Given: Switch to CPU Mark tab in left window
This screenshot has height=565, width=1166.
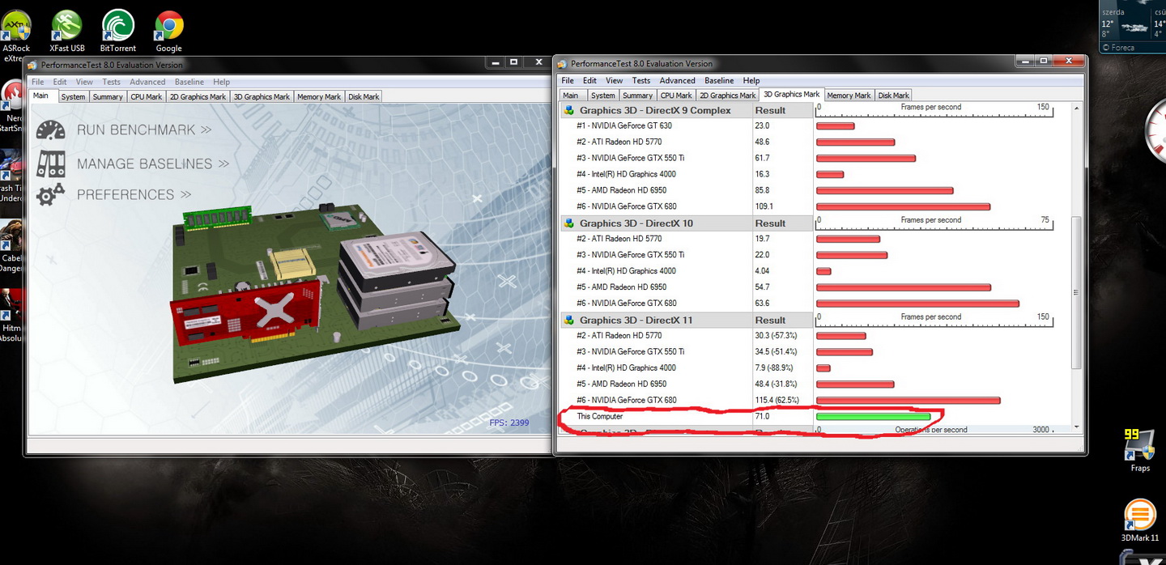Looking at the screenshot, I should click(147, 96).
